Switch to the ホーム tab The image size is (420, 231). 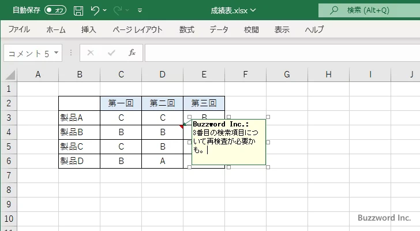pos(56,29)
